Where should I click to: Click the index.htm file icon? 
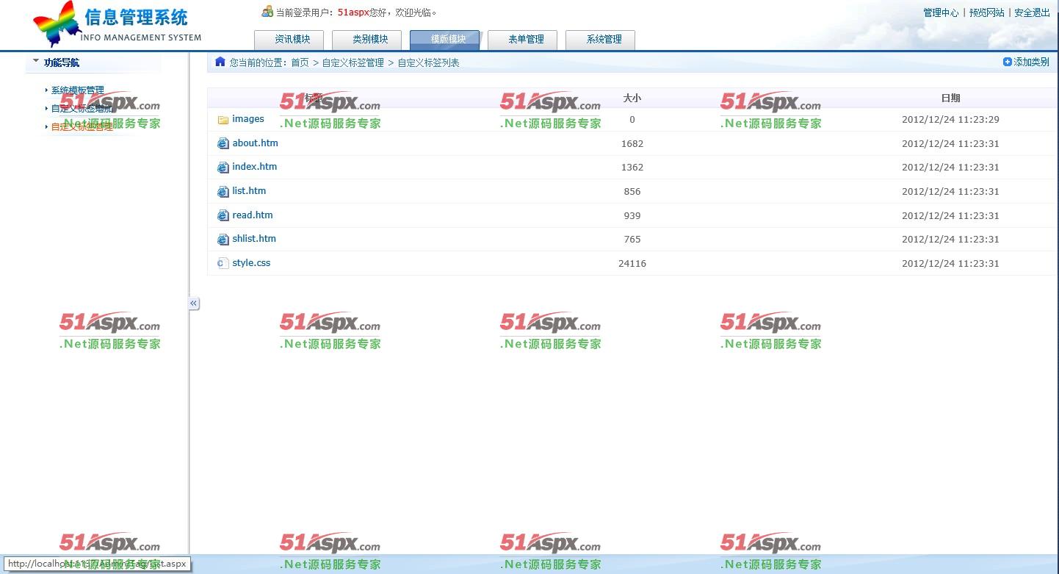click(x=223, y=168)
